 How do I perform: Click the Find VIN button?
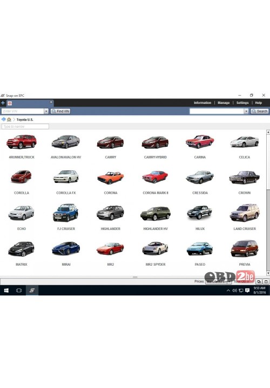(x=60, y=111)
